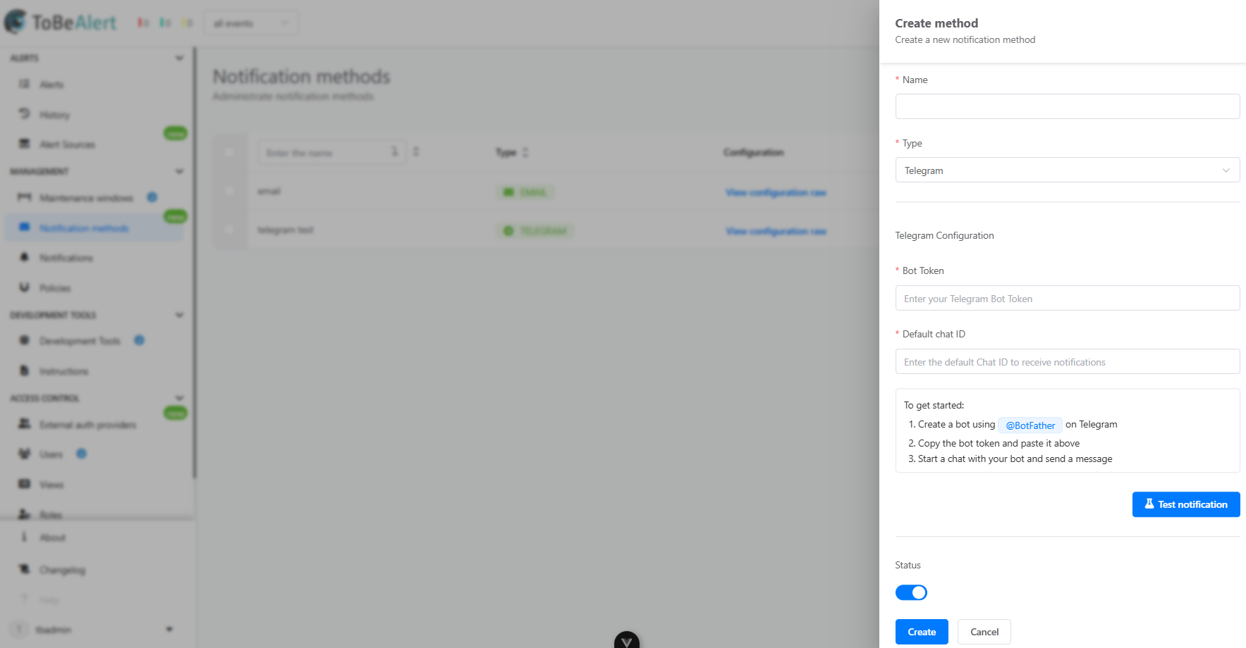The width and height of the screenshot is (1246, 648).
Task: Click the Create button
Action: click(x=922, y=632)
